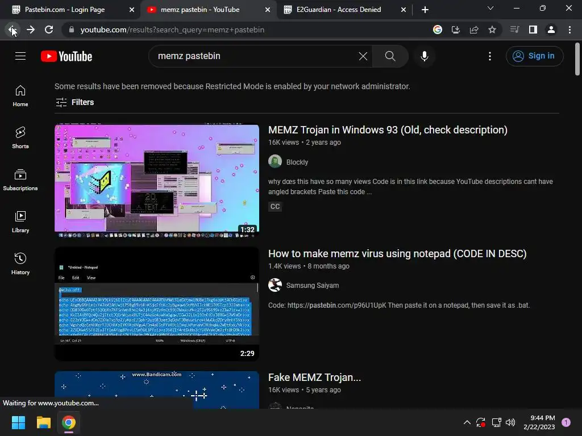The width and height of the screenshot is (582, 436).
Task: Open File Explorer from the taskbar
Action: coord(43,422)
